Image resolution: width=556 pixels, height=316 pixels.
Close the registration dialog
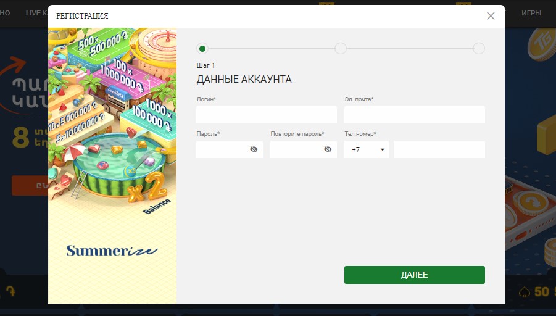click(491, 16)
